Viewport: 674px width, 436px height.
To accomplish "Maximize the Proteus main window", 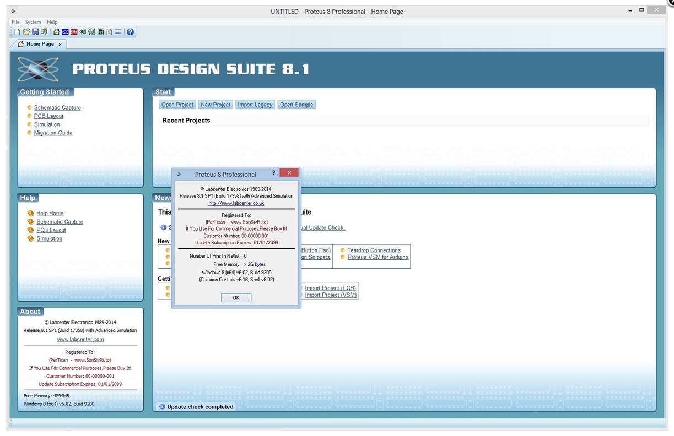I will point(642,10).
